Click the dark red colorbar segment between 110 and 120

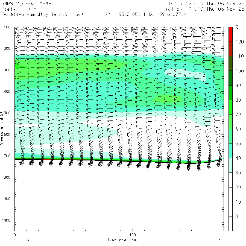(x=230, y=49)
